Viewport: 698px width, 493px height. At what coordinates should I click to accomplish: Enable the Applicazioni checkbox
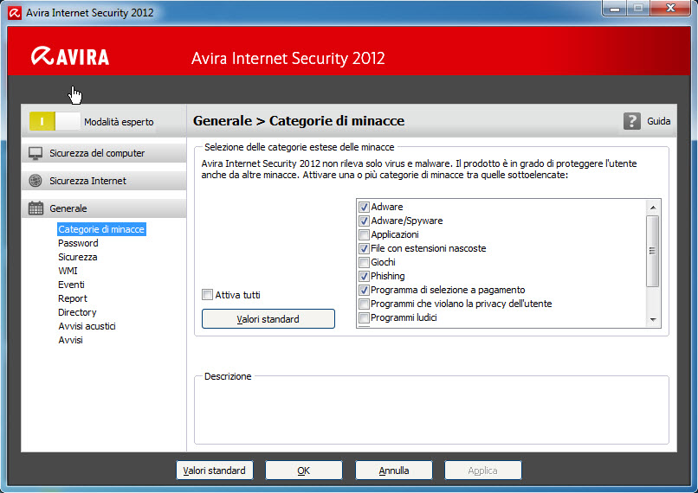click(364, 234)
